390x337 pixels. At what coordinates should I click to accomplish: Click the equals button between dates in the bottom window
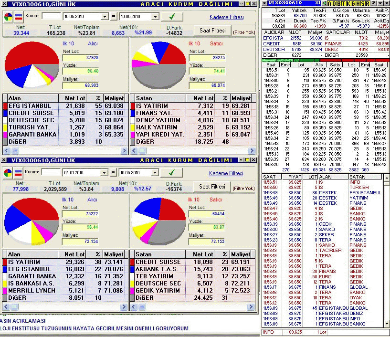click(x=113, y=173)
